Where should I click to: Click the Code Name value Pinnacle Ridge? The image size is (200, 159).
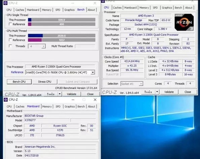[x=133, y=20]
